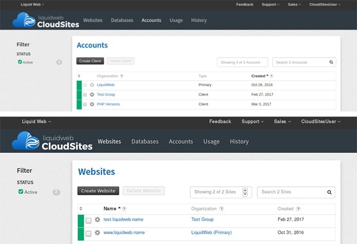The width and height of the screenshot is (357, 244).
Task: Click the Search 2 Sites input field
Action: [x=296, y=192]
